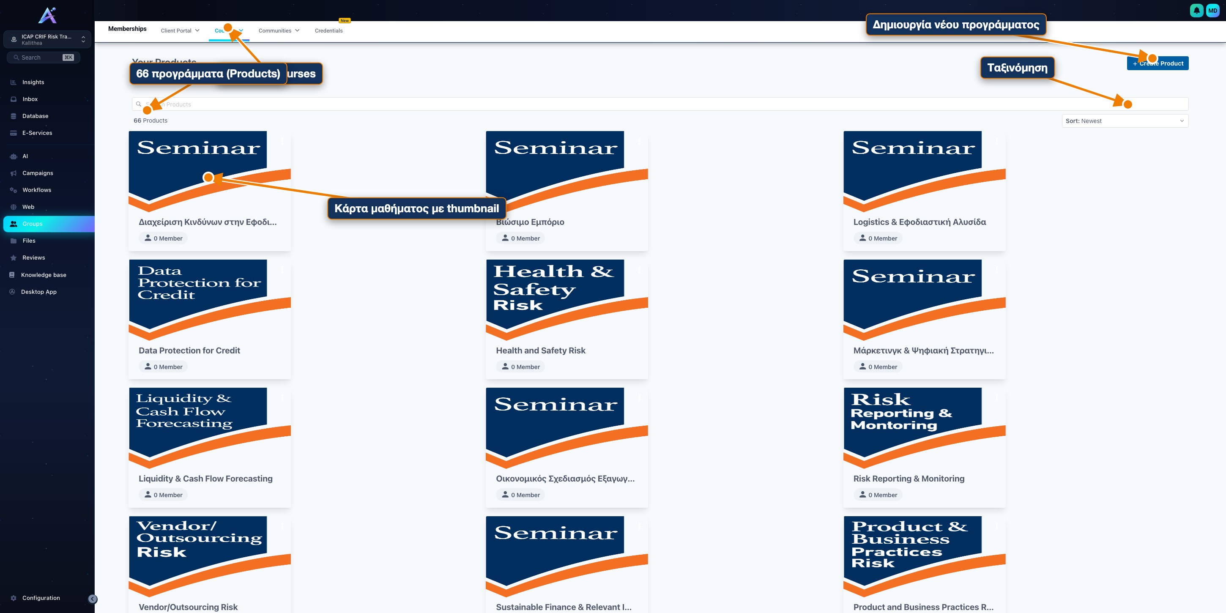Switch organization ICAP CRIF Risk selector
Viewport: 1226px width, 613px height.
pos(47,39)
